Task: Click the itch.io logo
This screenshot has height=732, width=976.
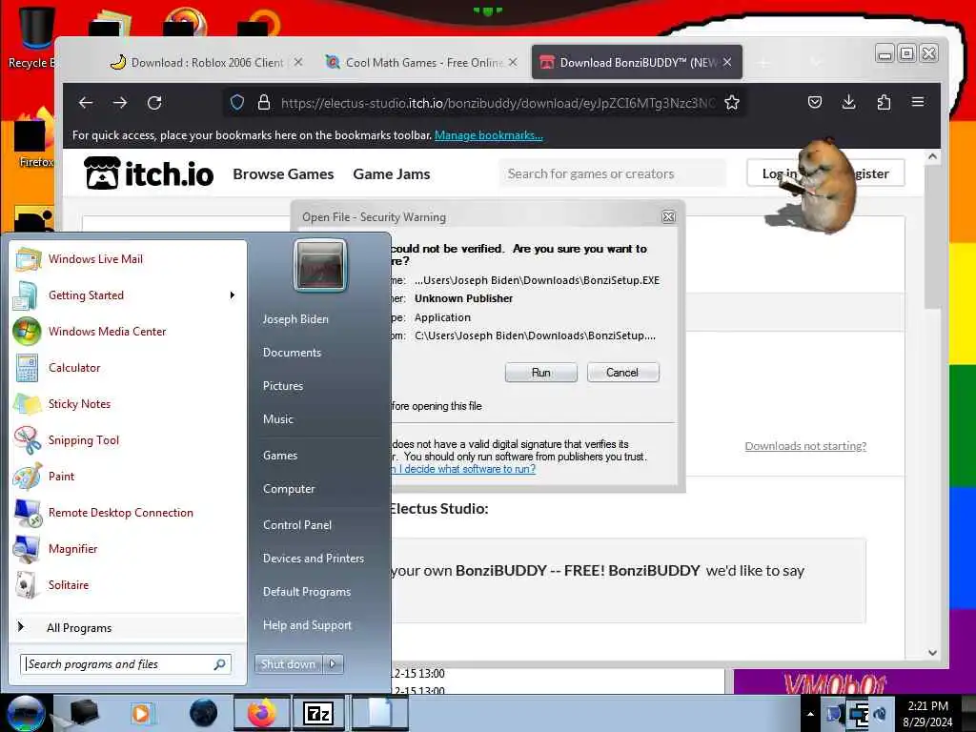Action: 149,173
